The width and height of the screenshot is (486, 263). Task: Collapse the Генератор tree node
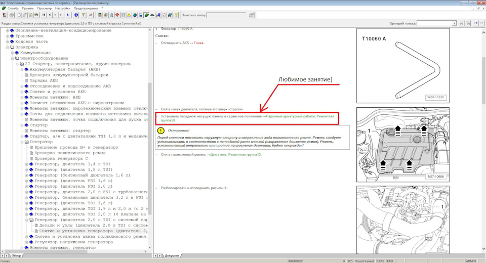pyautogui.click(x=22, y=142)
